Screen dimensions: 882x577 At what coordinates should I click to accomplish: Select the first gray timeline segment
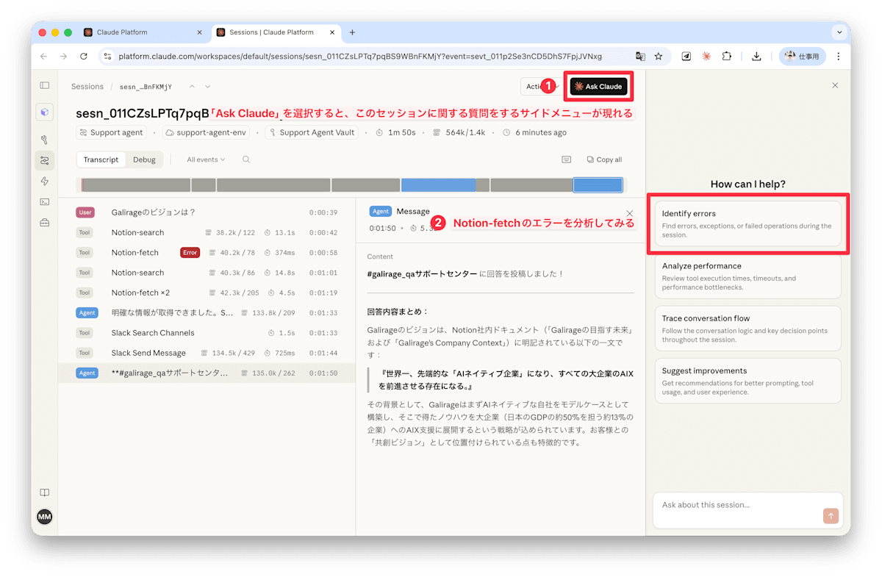click(137, 185)
